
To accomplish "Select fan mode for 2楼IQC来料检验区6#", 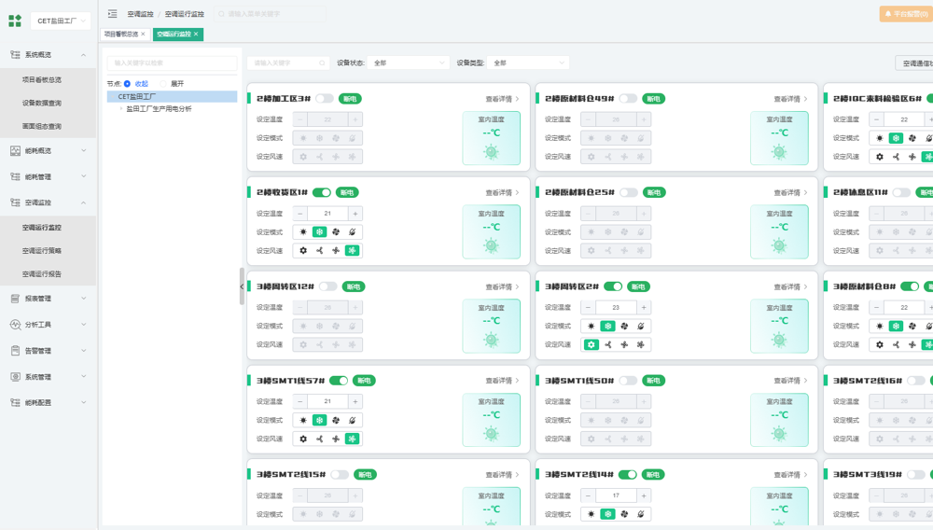I will (x=912, y=138).
